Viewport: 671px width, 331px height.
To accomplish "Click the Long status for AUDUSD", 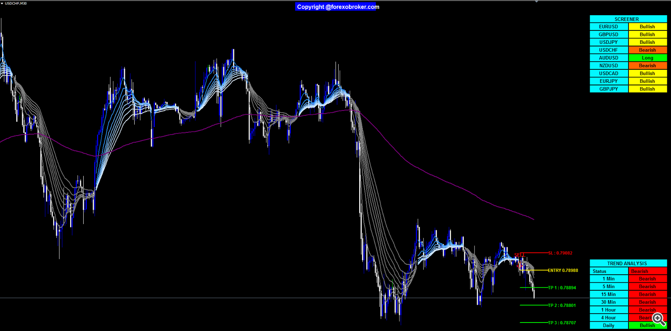I will 648,58.
